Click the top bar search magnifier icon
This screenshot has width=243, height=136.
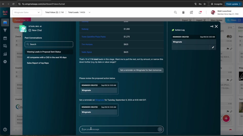pos(175,12)
